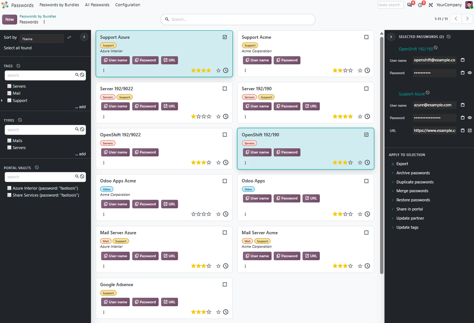Click the magnifier icon in portal vaults search
474x323 pixels.
tap(77, 176)
